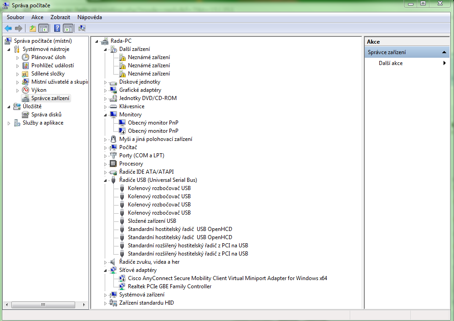Screen dimensions: 454x321
Task: Collapse the Správce zařízení actions header
Action: [444, 52]
